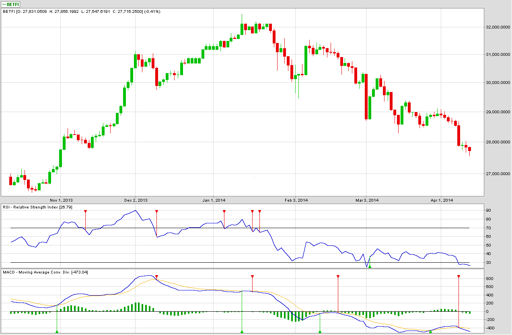
Task: Click the MACD - Moving Average Conv. Div. title
Action: point(45,272)
